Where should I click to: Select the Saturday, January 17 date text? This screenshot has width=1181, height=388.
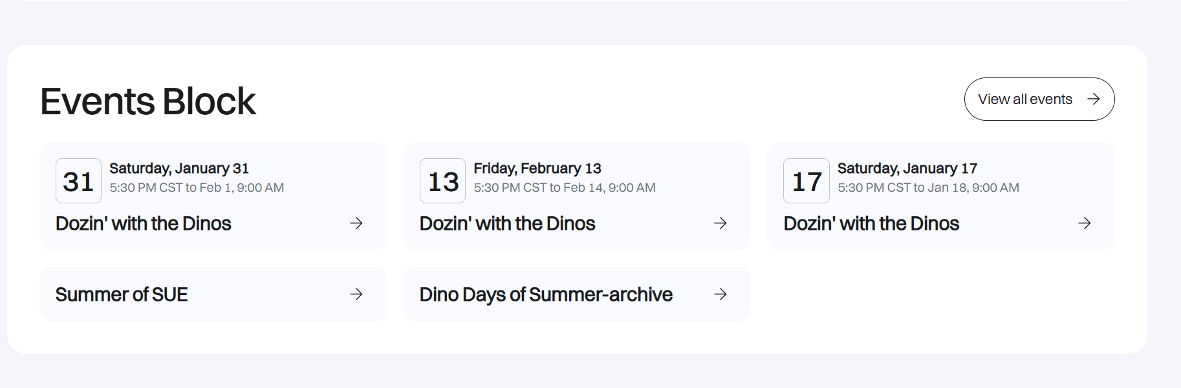(907, 168)
